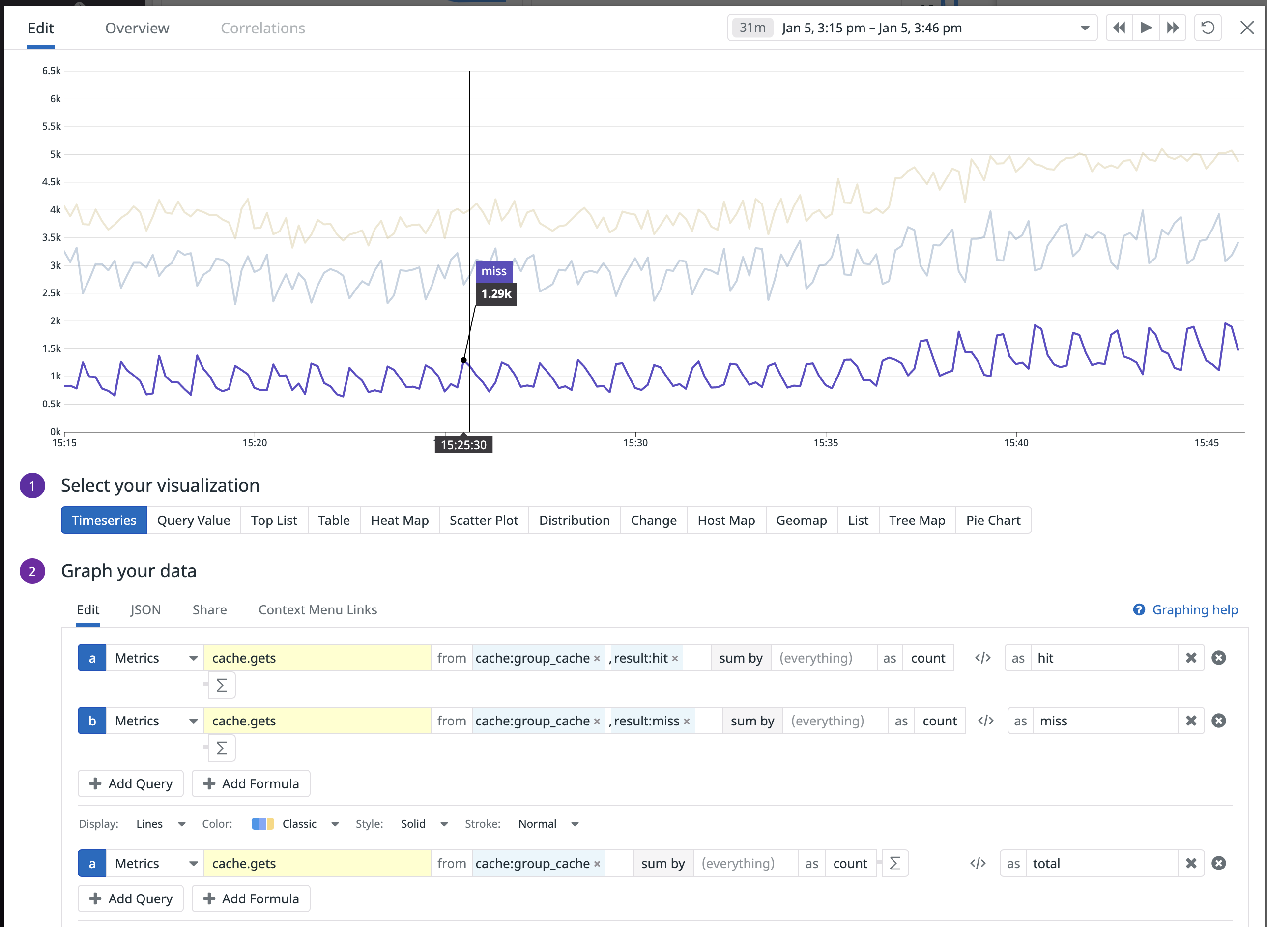Toggle code view for the hit query
The width and height of the screenshot is (1267, 927).
click(x=982, y=658)
